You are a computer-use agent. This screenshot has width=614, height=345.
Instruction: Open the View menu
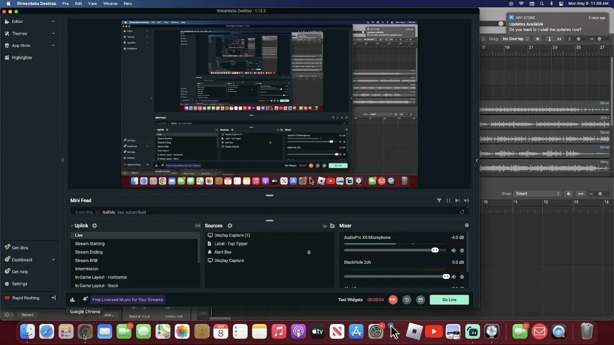(x=93, y=3)
